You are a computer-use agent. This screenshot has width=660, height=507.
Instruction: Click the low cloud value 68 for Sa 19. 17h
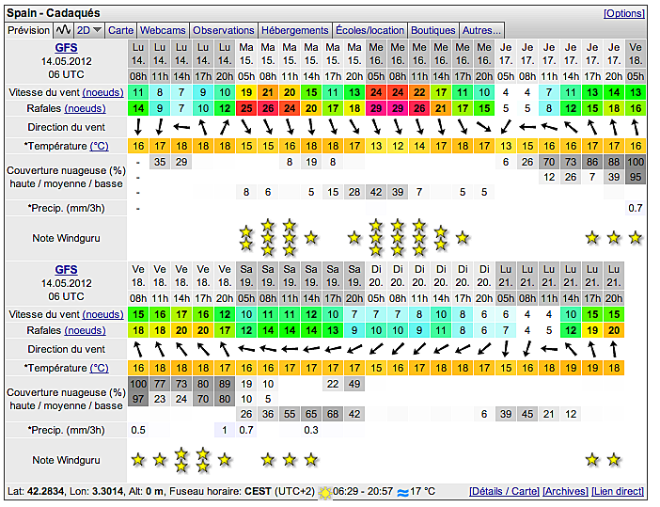(333, 415)
